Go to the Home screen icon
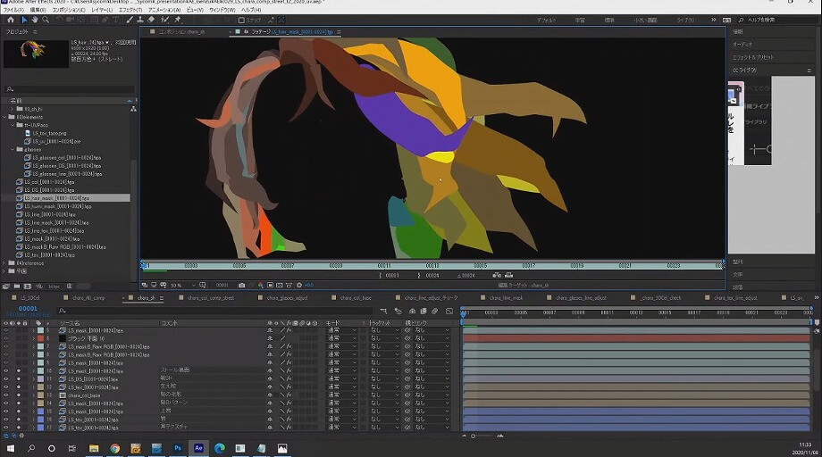Image resolution: width=822 pixels, height=457 pixels. (11, 20)
